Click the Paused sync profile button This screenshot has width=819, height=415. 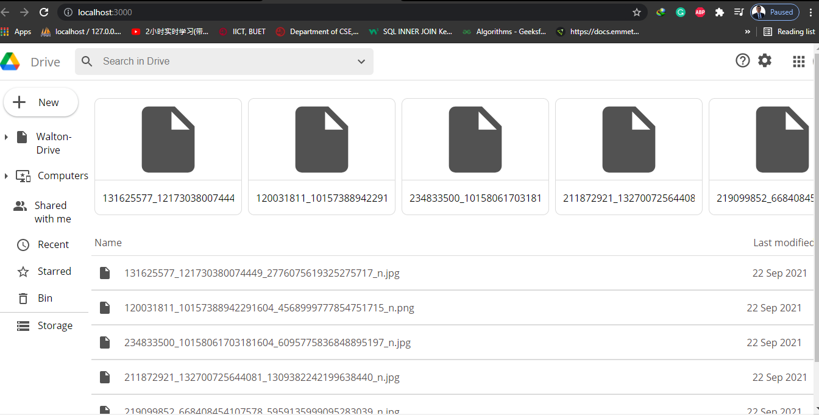coord(775,12)
